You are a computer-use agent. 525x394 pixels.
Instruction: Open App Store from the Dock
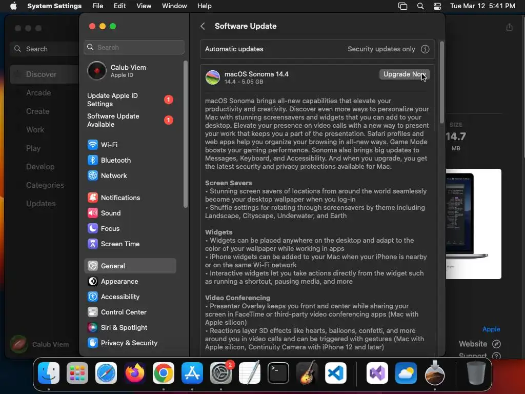pos(192,373)
